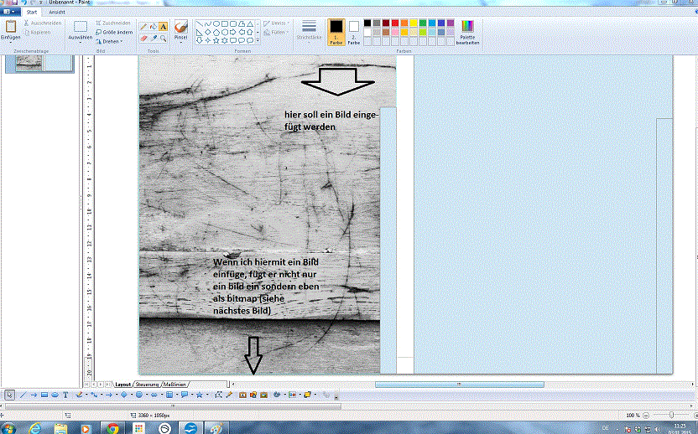Click the Zuschneiden crop button
Image resolution: width=698 pixels, height=434 pixels.
113,23
